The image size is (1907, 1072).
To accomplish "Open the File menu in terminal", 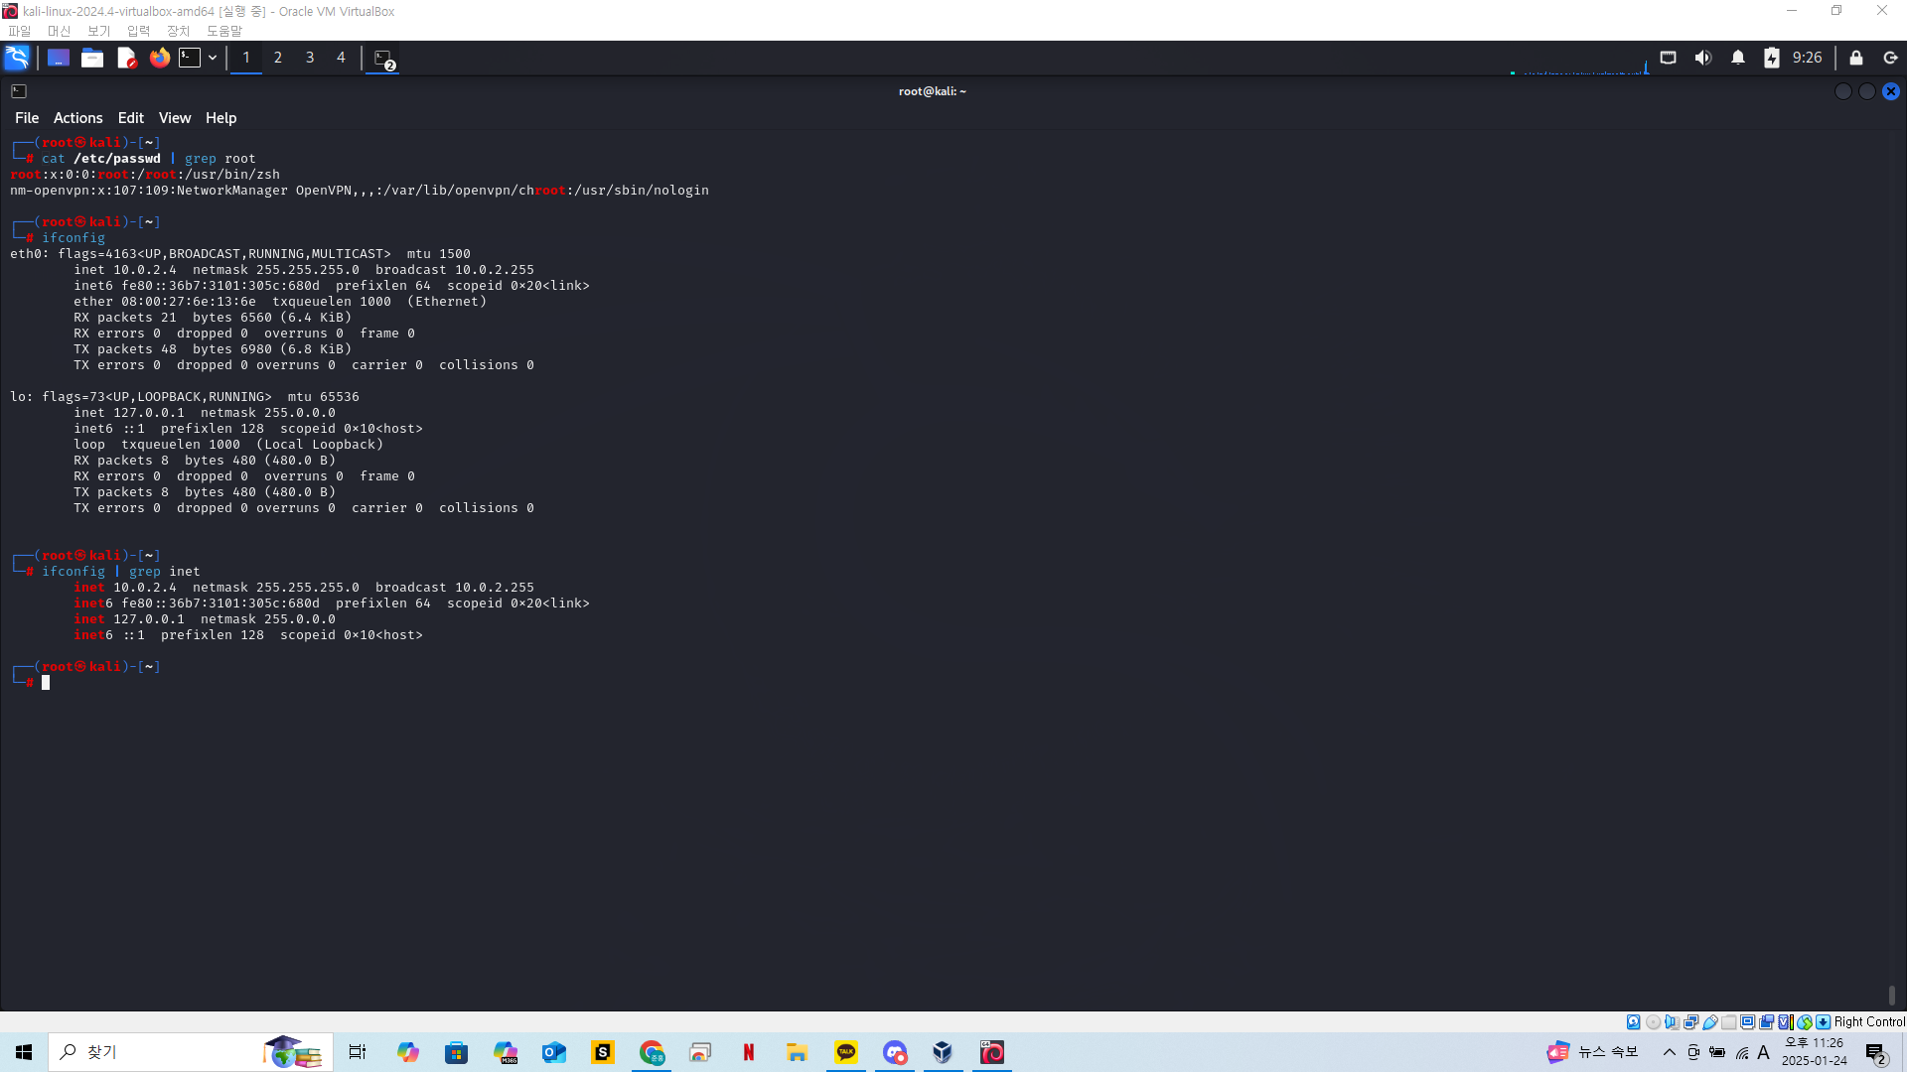I will (x=27, y=117).
